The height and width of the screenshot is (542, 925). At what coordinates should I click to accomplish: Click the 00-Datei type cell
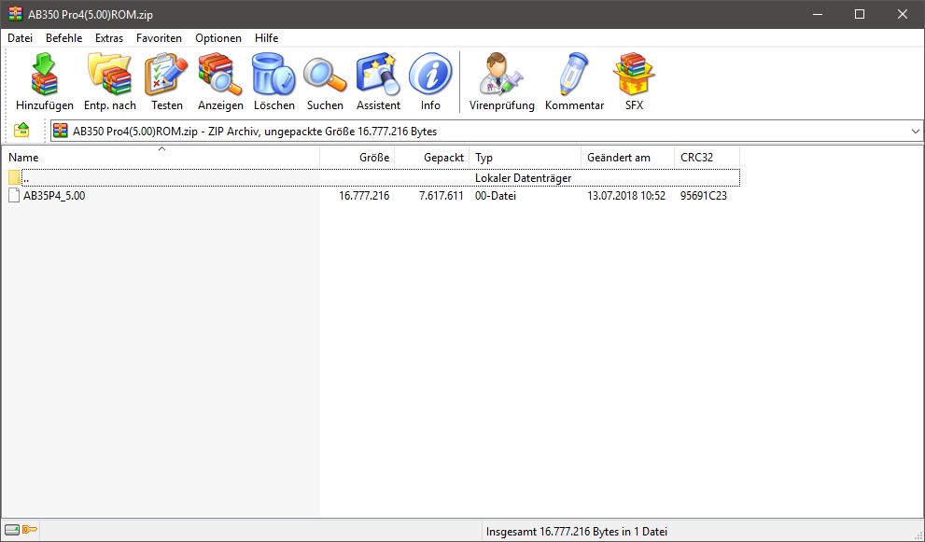[496, 195]
